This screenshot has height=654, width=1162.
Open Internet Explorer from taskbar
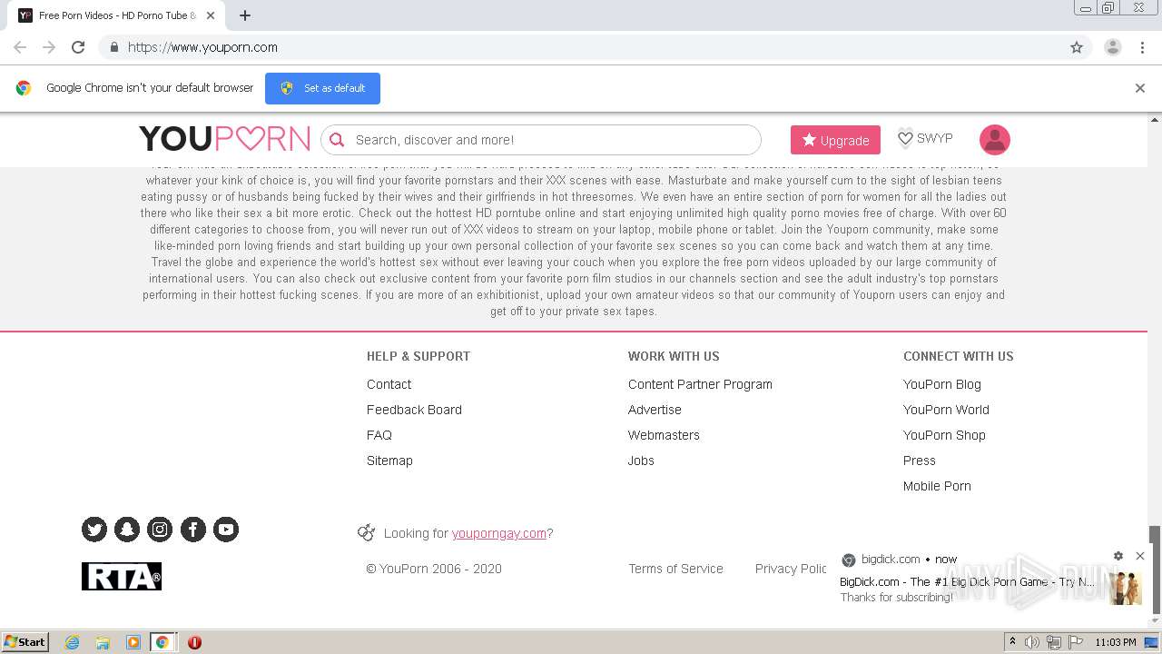(x=73, y=642)
